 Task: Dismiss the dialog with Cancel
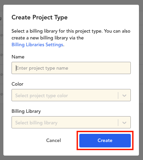54,141
